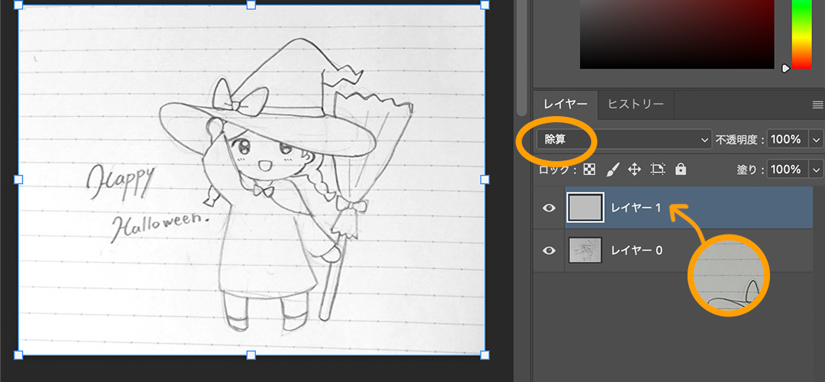Select the レイヤー 1 thumbnail
Screen dimensions: 825x382
[x=585, y=207]
